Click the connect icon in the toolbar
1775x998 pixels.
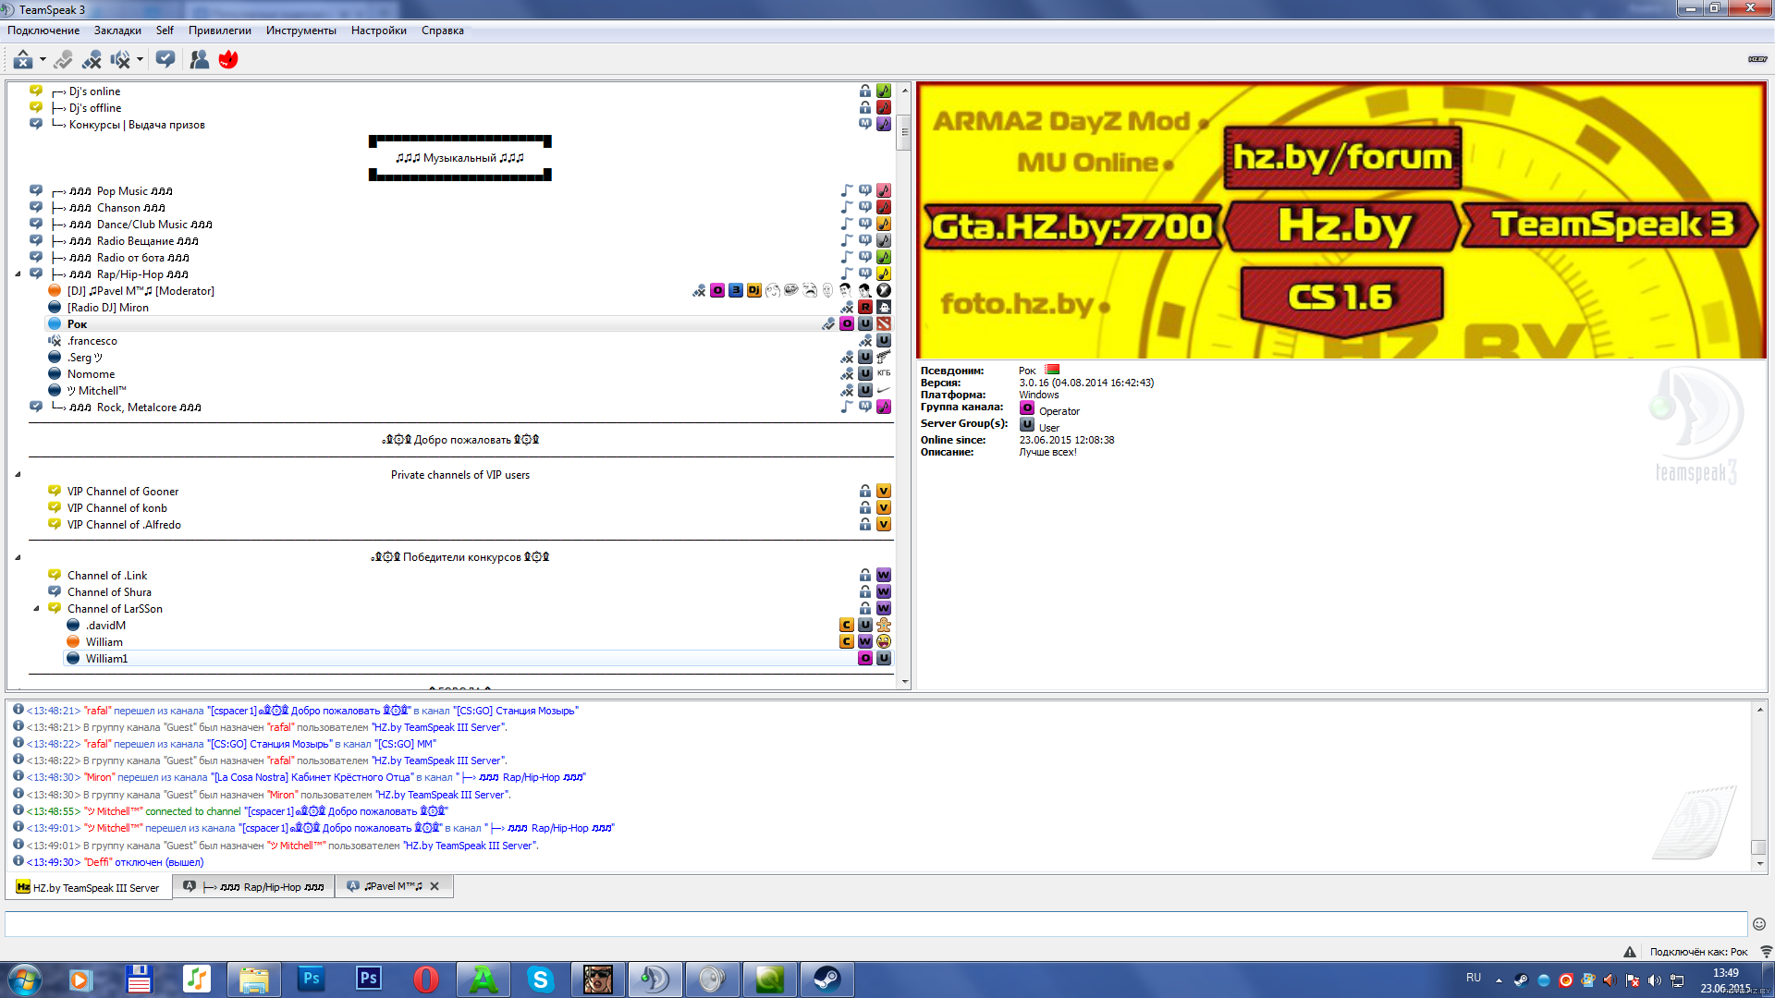(23, 60)
